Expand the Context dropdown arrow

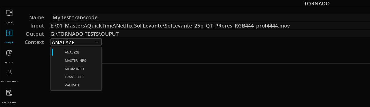(x=97, y=42)
